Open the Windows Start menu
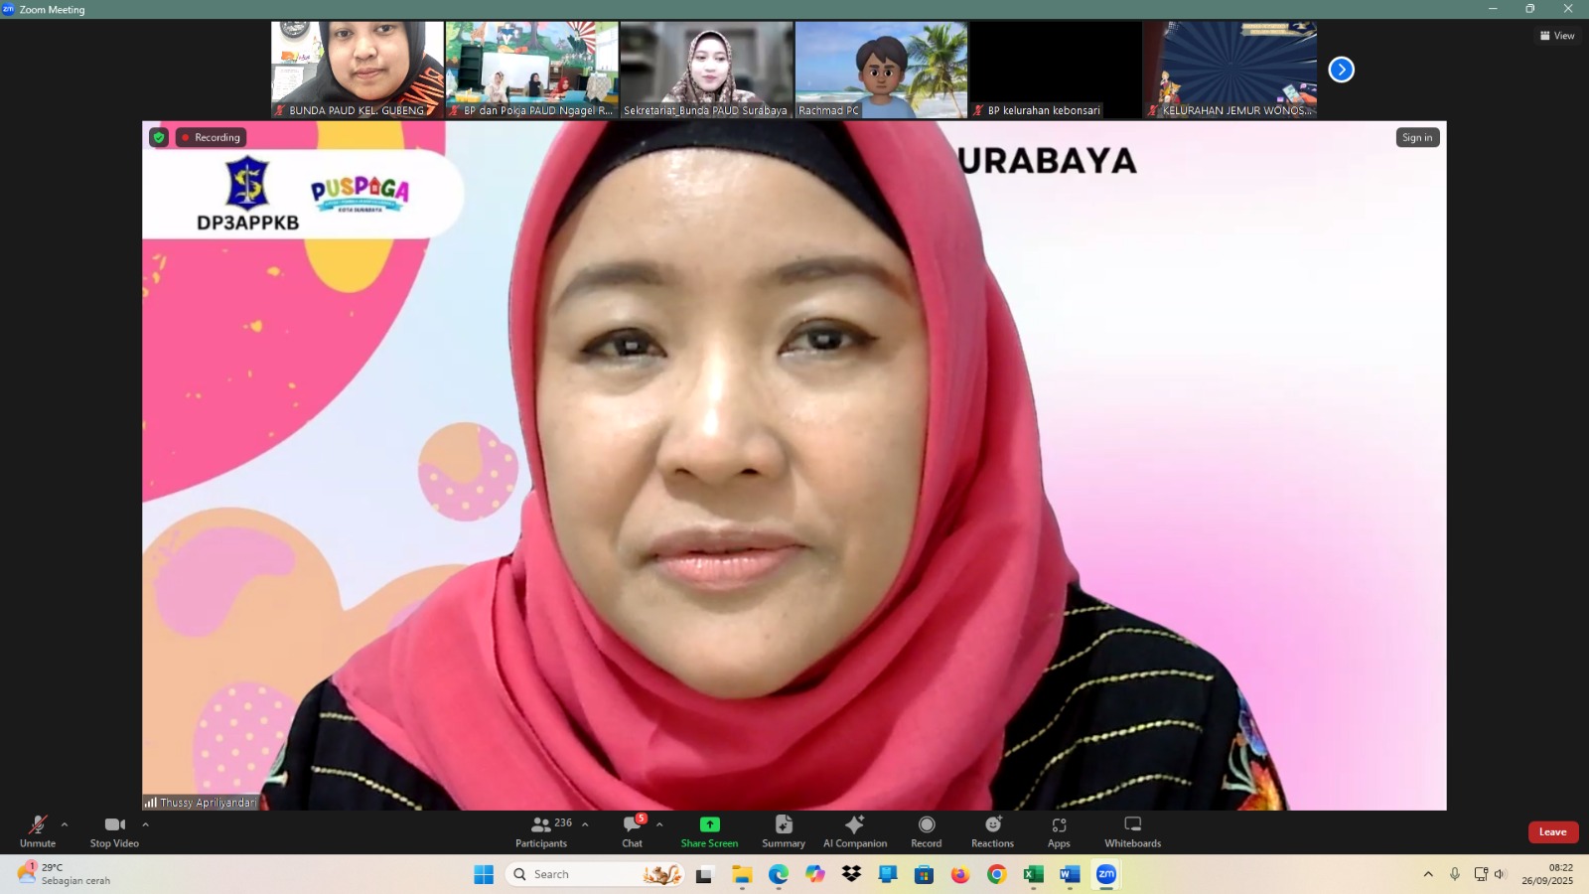Screen dimensions: 1589x894 coord(484,874)
